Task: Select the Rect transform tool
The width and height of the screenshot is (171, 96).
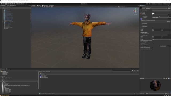Action: click(10, 4)
